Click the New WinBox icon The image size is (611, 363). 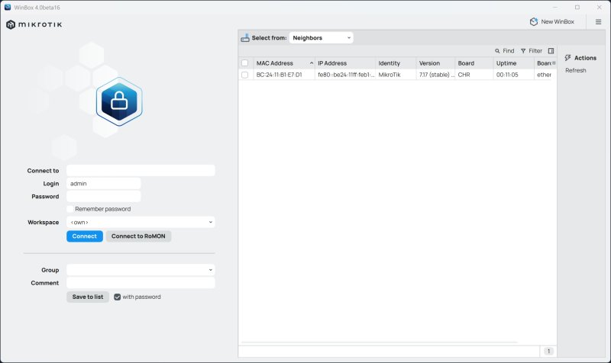533,22
